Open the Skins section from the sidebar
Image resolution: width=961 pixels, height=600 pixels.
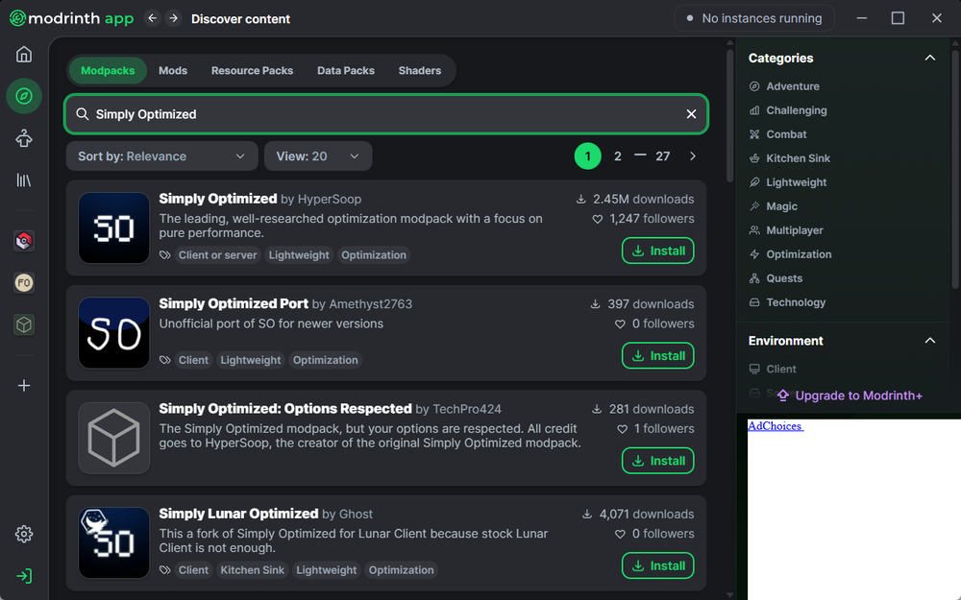tap(24, 138)
